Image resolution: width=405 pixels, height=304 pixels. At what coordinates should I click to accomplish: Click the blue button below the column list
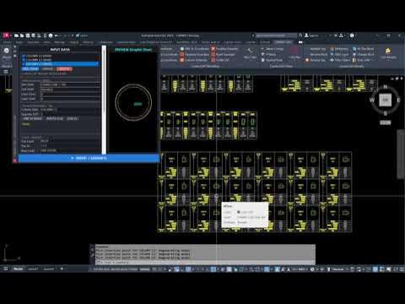click(30, 69)
